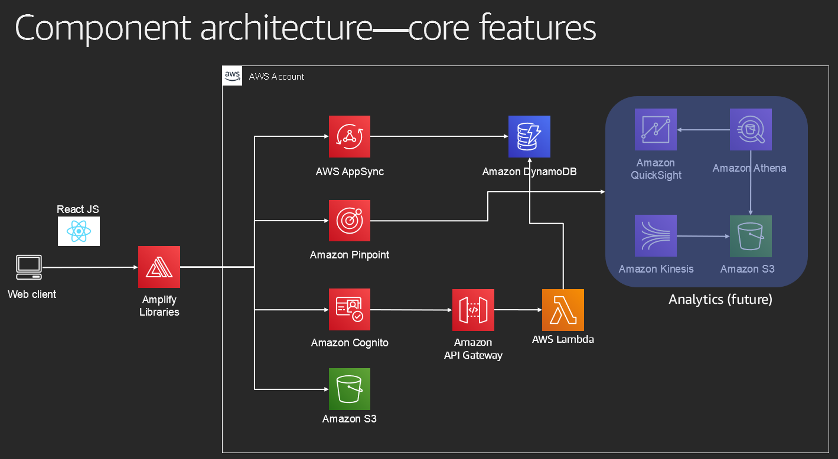The width and height of the screenshot is (838, 459).
Task: Select the Amazon Athena icon
Action: 750,129
